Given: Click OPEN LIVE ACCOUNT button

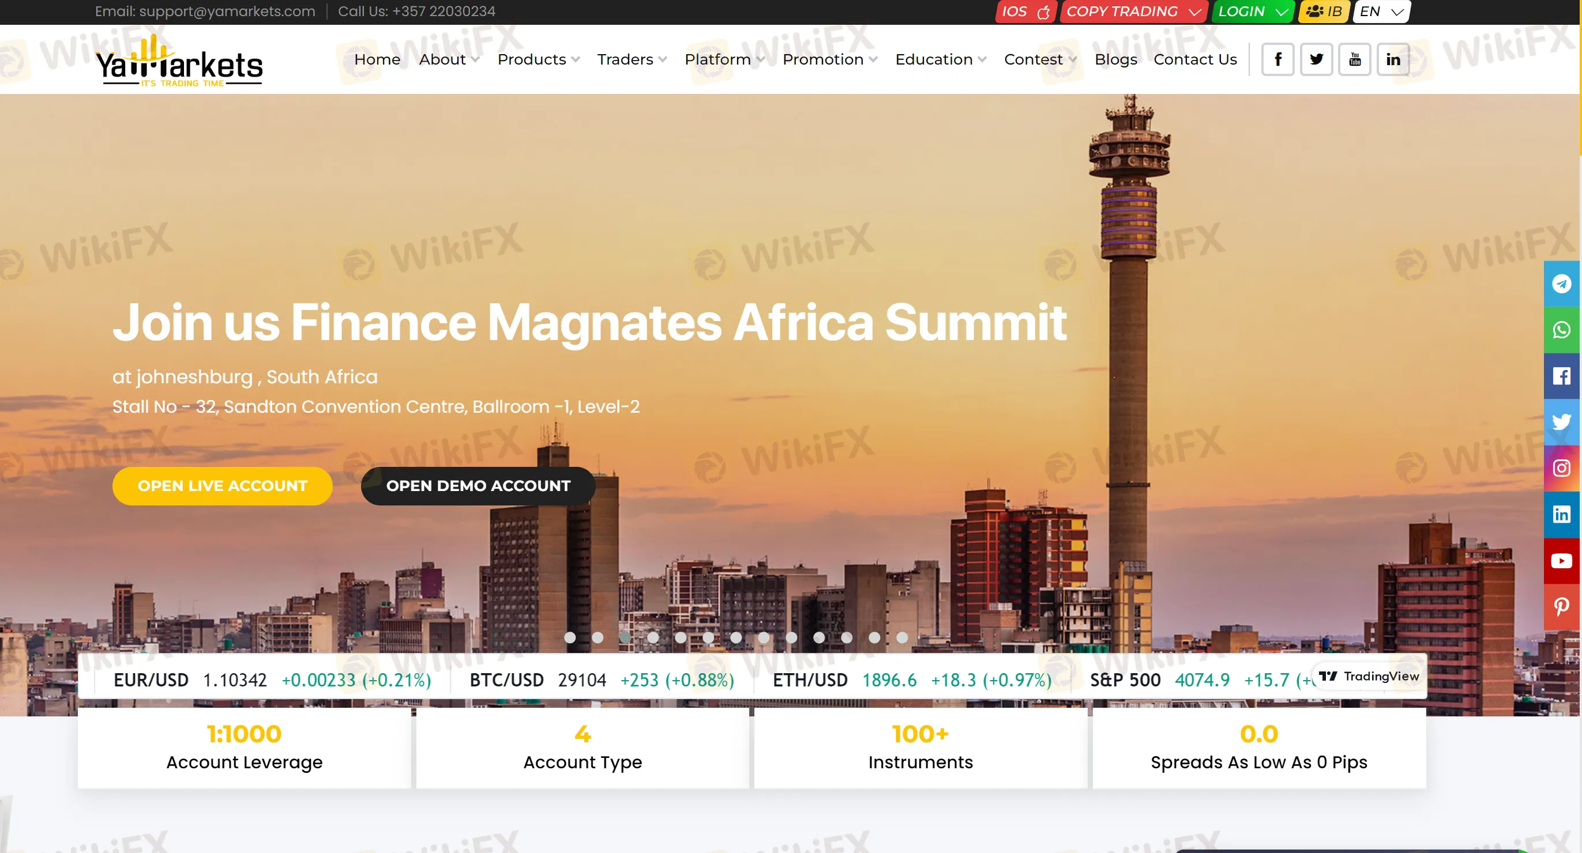Looking at the screenshot, I should (x=222, y=486).
